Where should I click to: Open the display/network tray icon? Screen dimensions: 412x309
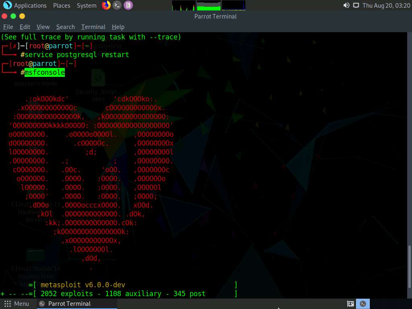[x=356, y=5]
